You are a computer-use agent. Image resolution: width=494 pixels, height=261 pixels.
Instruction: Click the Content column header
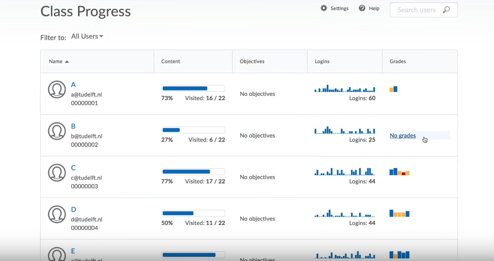click(171, 62)
